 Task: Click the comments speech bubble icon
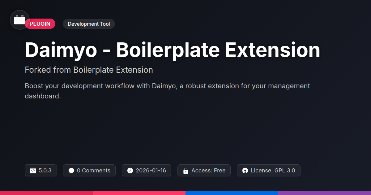(x=71, y=171)
